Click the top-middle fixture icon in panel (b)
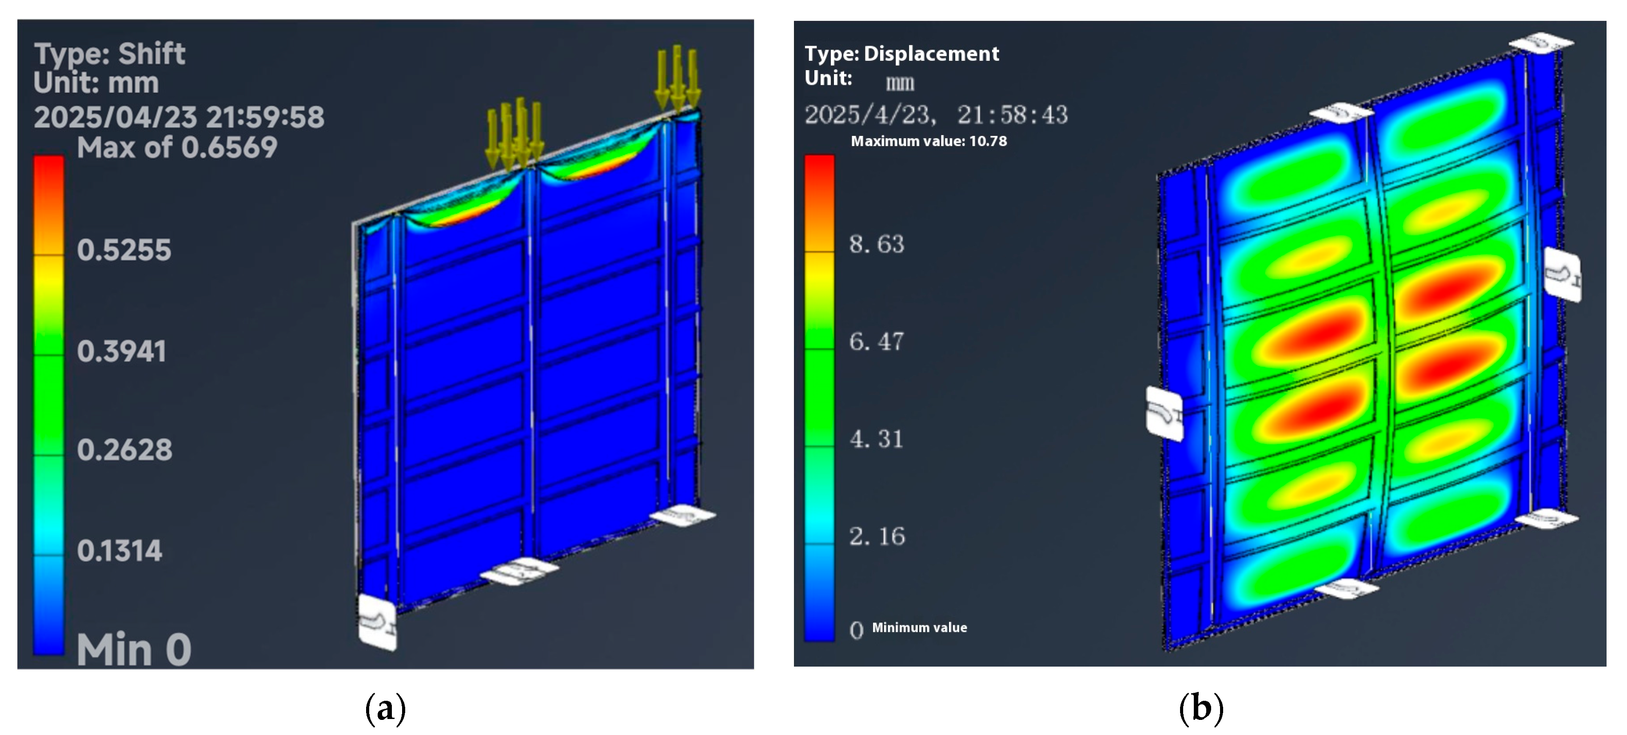This screenshot has height=735, width=1627. click(1341, 114)
